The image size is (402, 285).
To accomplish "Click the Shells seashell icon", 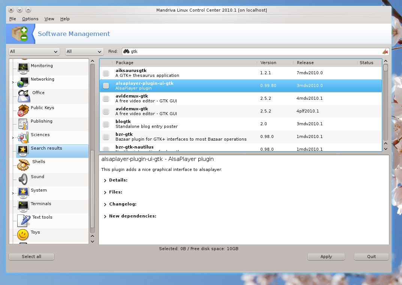I will click(24, 165).
